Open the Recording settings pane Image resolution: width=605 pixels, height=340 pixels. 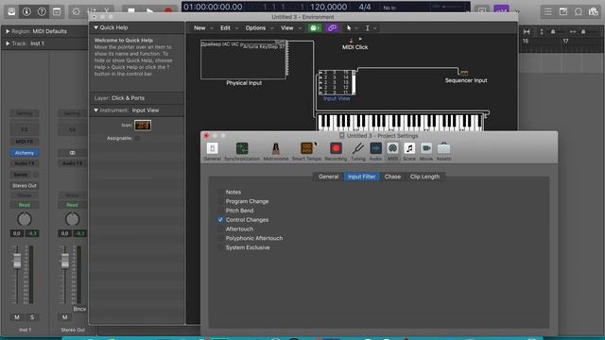click(336, 151)
